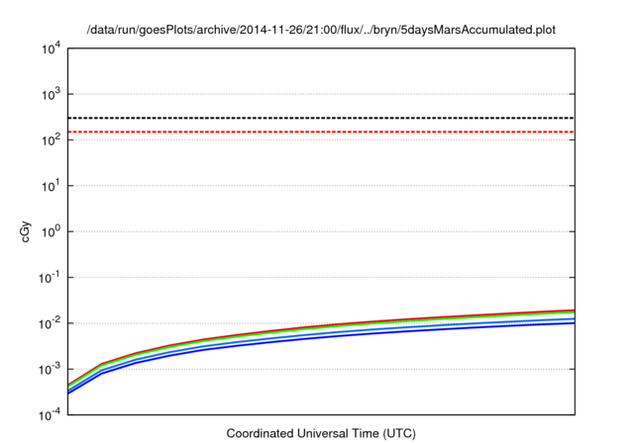634x443 pixels.
Task: Click the 10^-1 y-axis tick label
Action: tap(50, 279)
